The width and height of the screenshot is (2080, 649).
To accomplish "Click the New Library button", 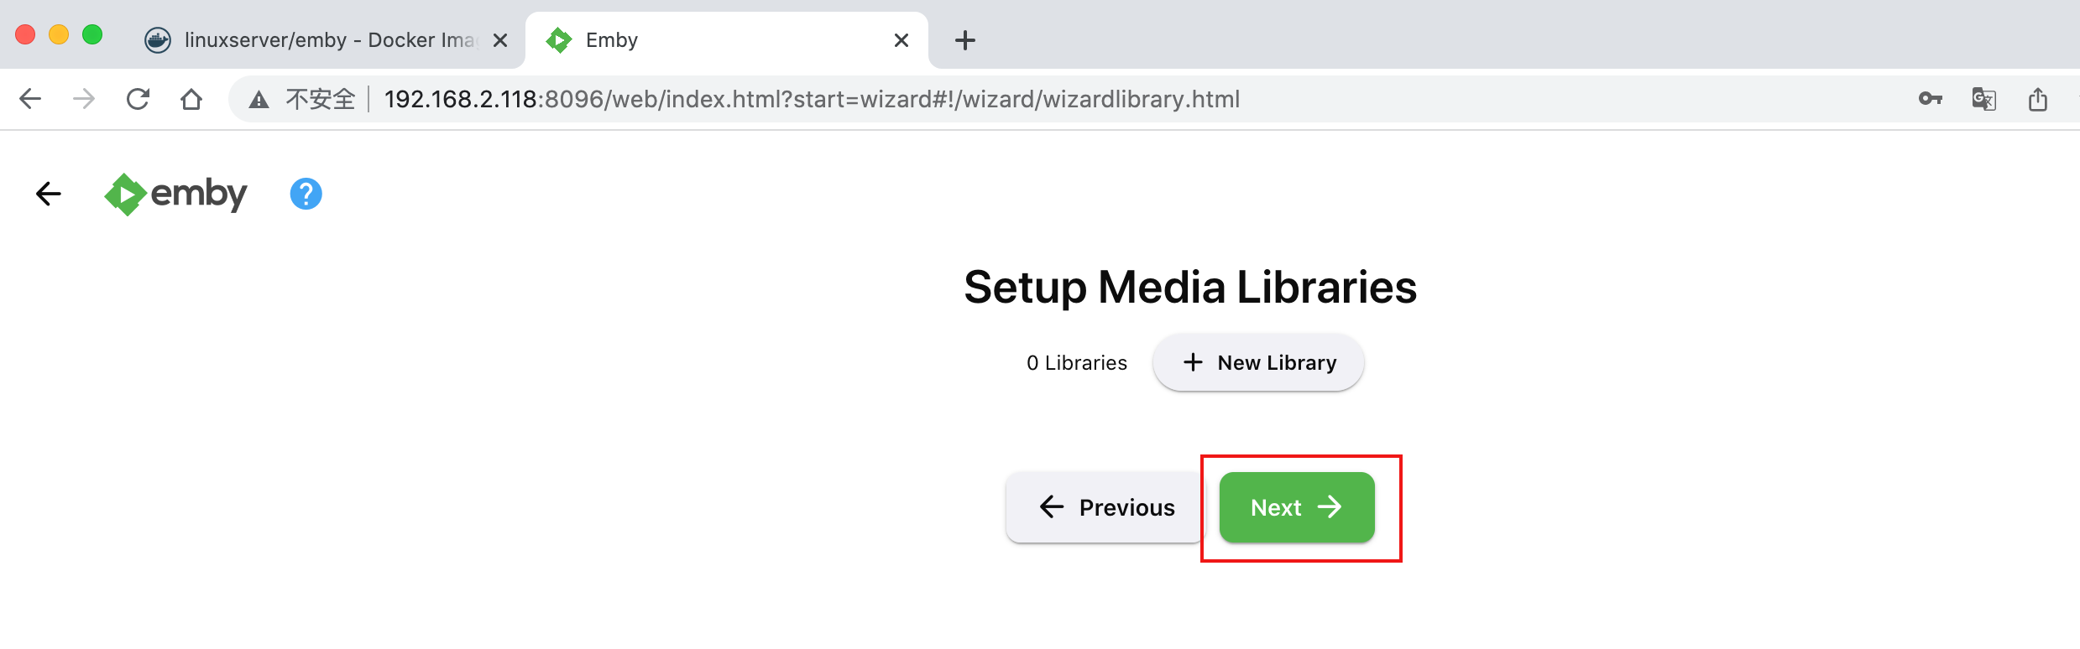I will coord(1258,362).
